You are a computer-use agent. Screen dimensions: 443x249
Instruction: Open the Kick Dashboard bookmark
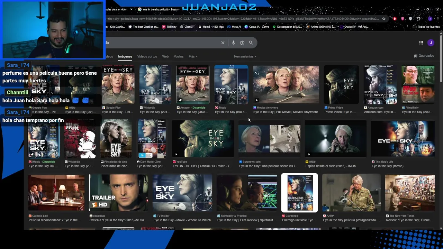pos(115,27)
